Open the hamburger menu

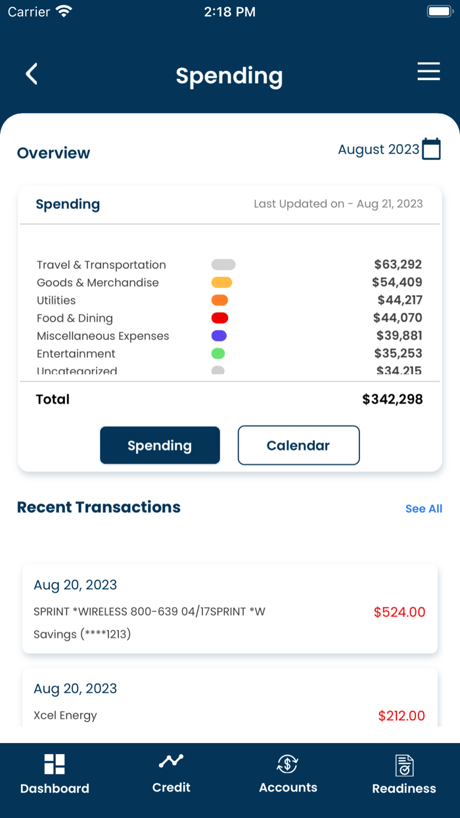(x=428, y=72)
